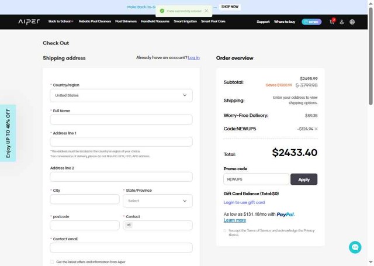Open Pool Skimmers menu
The width and height of the screenshot is (374, 266).
click(126, 21)
